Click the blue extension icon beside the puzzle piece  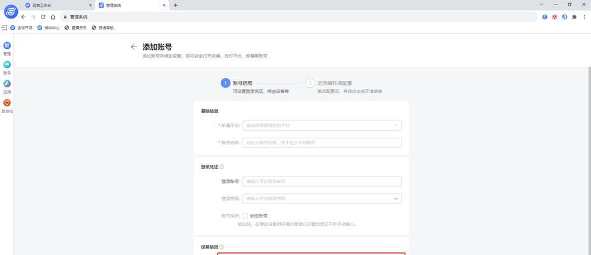pyautogui.click(x=564, y=17)
